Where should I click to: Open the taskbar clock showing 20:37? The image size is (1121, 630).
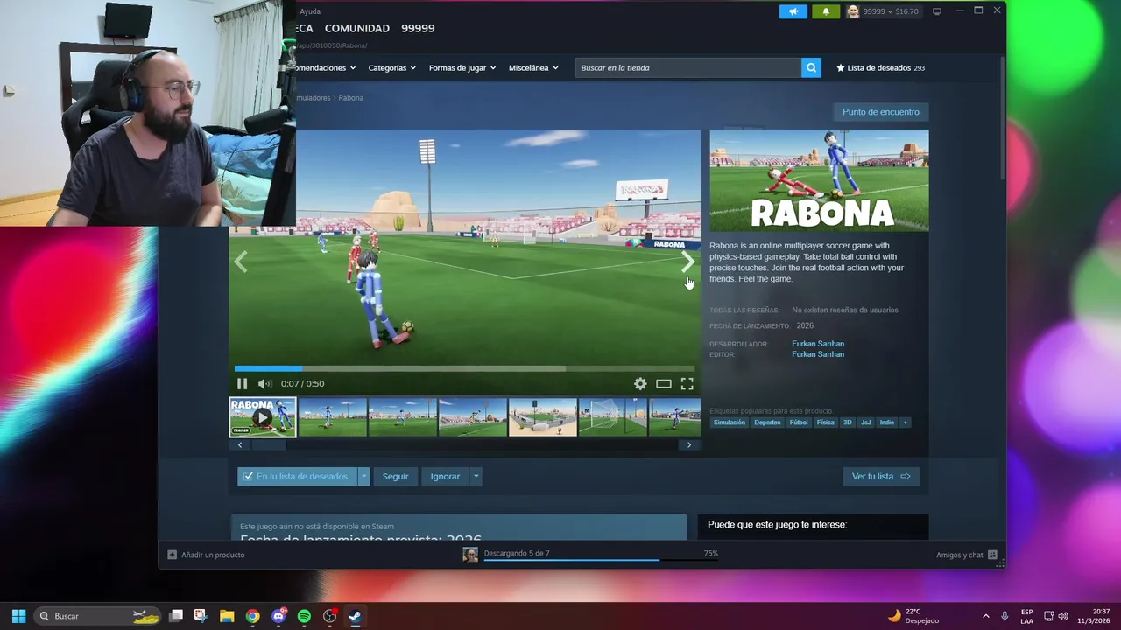(x=1095, y=616)
